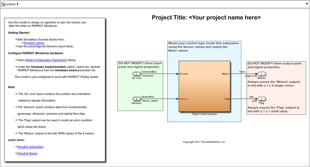Click the model icon beside 'untitled'
This screenshot has width=310, height=167.
[3, 4]
